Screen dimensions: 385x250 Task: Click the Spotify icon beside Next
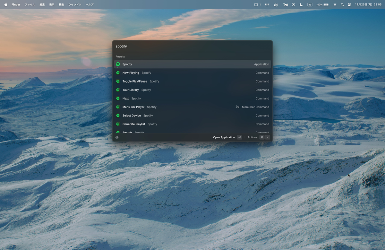(x=118, y=99)
